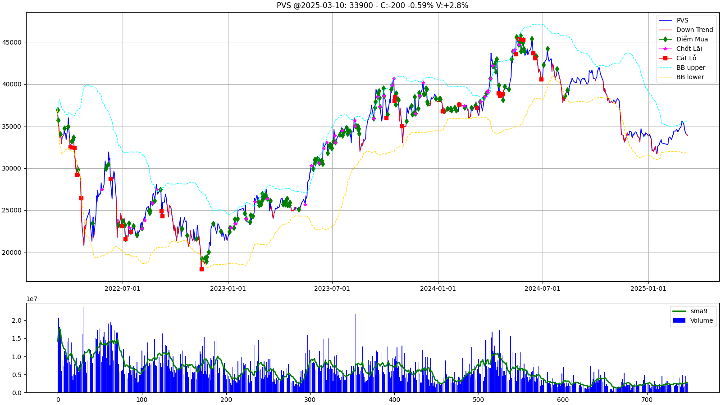Click the 0.5 volume axis label

click(x=17, y=375)
